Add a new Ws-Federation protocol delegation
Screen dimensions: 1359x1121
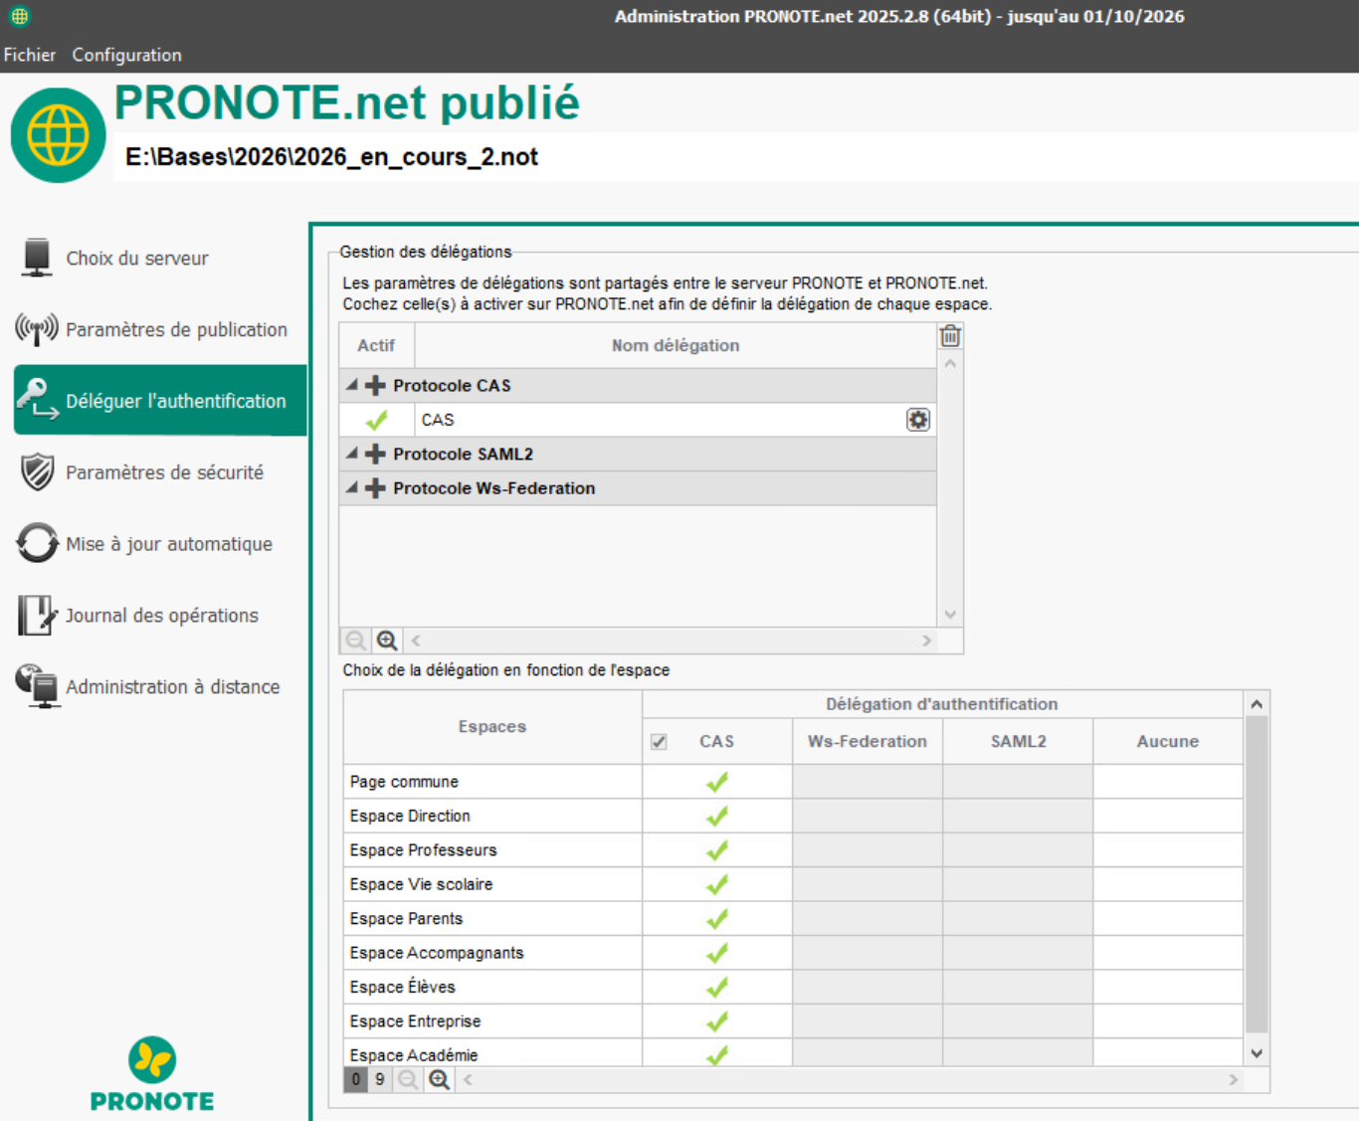pyautogui.click(x=375, y=488)
